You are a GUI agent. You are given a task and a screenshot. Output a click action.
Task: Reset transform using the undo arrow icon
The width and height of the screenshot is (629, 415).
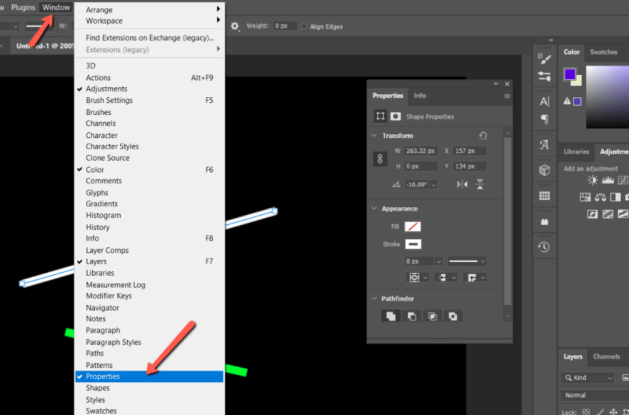(x=482, y=136)
